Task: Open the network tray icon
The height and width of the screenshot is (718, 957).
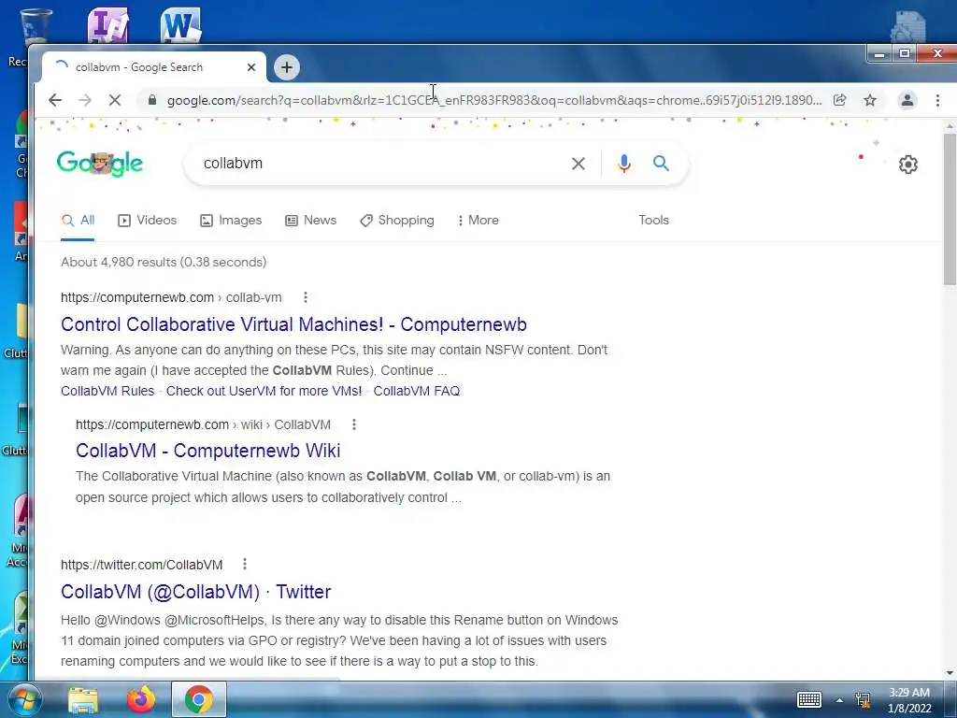Action: pos(863,700)
